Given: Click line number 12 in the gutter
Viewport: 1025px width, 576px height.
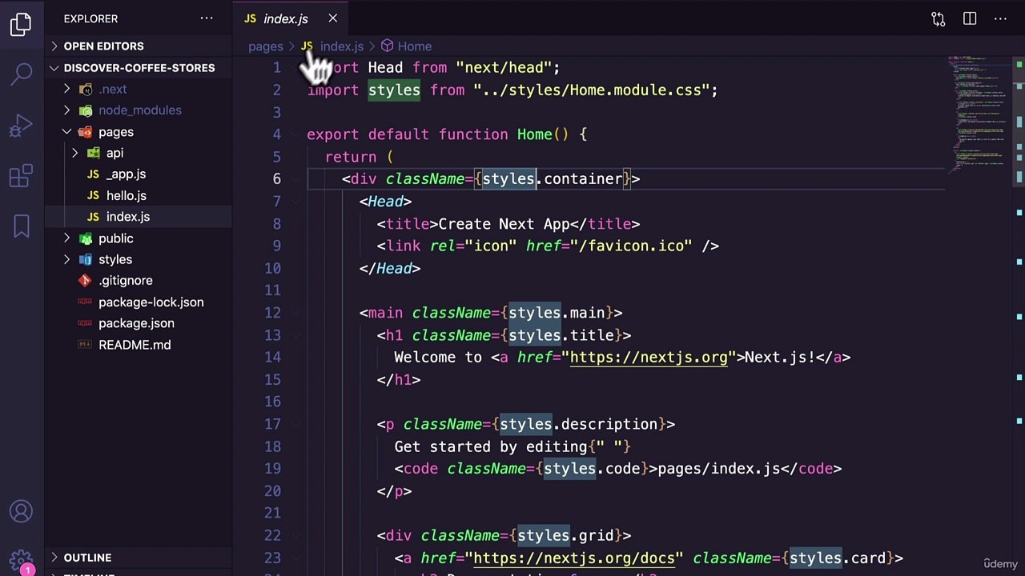Looking at the screenshot, I should click(272, 313).
